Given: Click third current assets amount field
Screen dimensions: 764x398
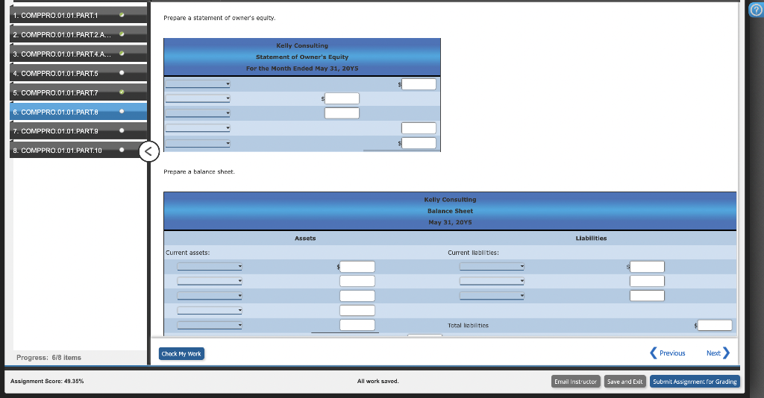Looking at the screenshot, I should tap(357, 296).
